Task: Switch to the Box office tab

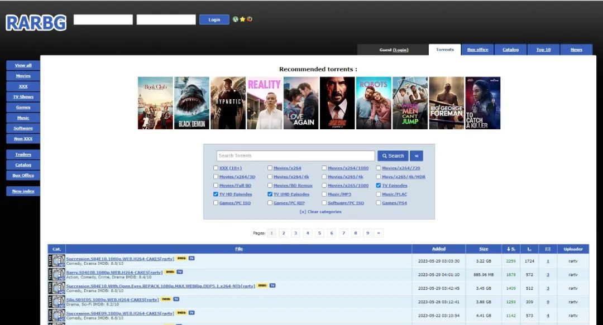Action: (477, 50)
